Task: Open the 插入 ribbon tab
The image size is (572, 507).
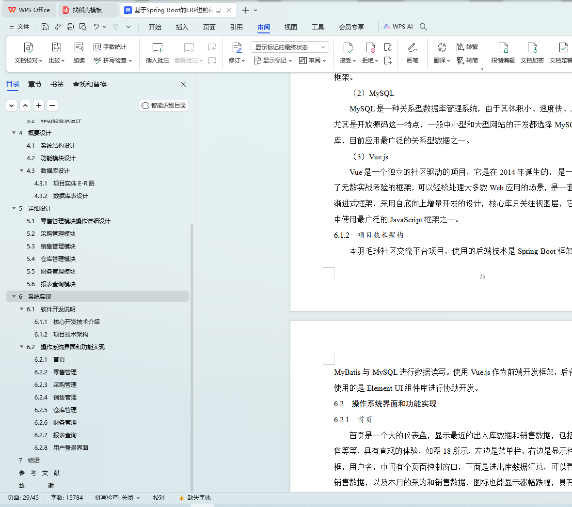Action: [x=182, y=27]
